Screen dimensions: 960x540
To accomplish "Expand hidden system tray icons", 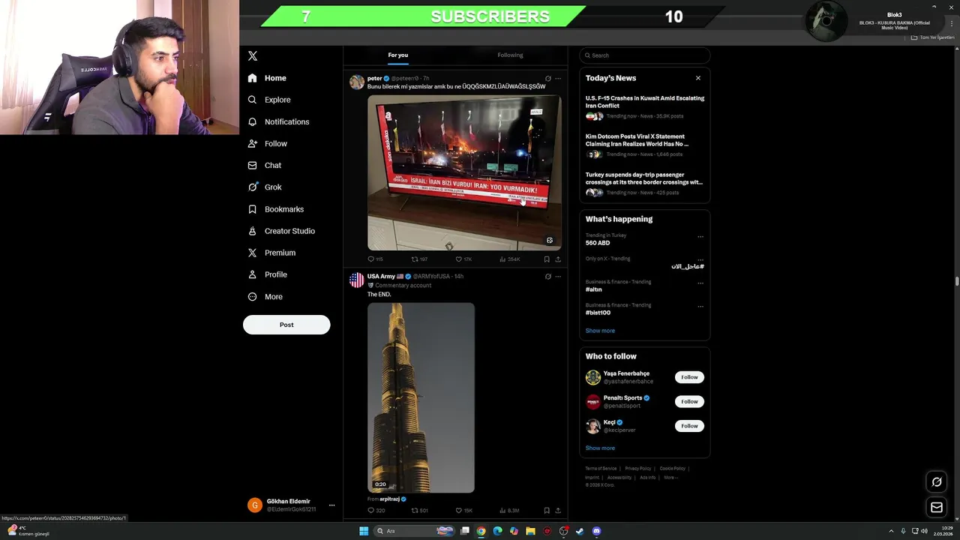I will [x=891, y=531].
